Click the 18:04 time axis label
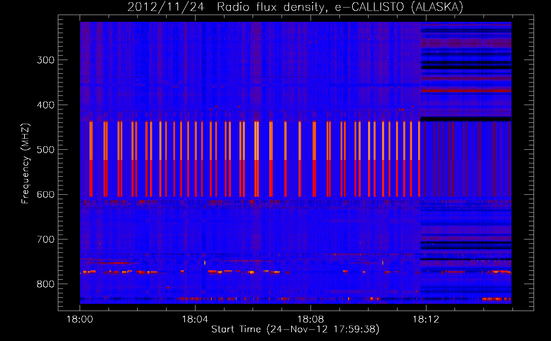 coord(195,320)
